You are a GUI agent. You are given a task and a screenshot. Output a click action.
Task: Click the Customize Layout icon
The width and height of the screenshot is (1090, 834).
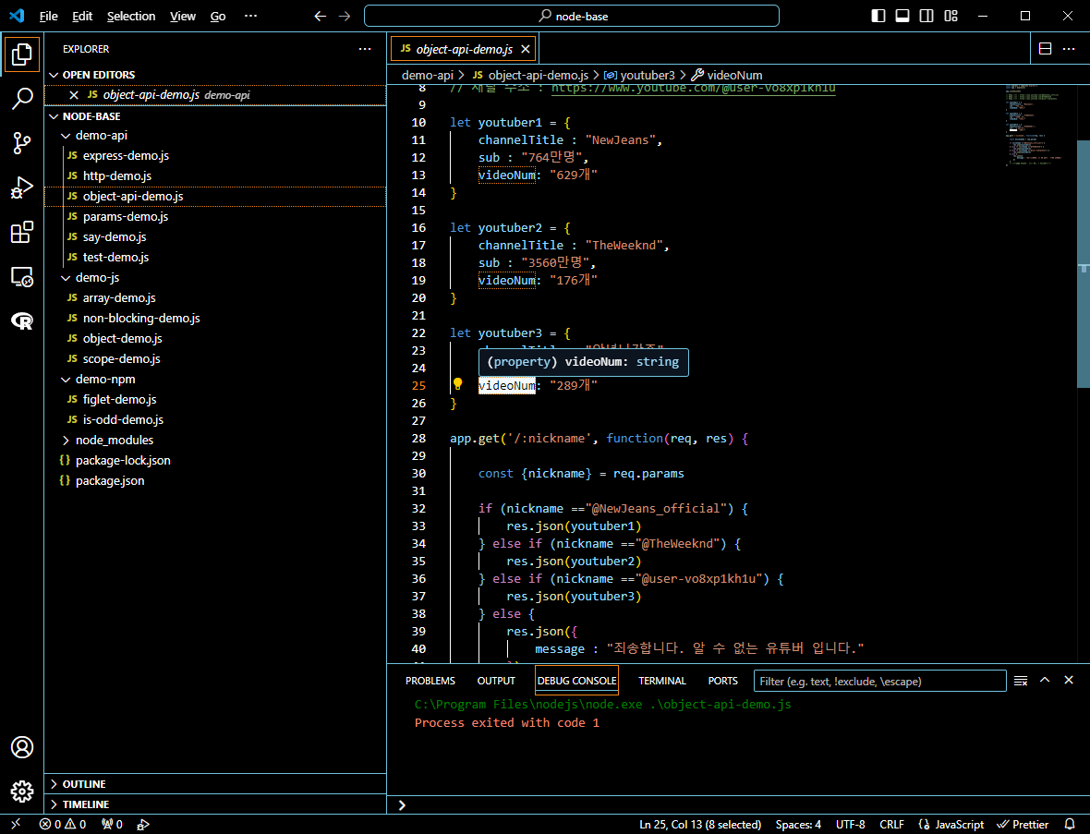(x=951, y=16)
